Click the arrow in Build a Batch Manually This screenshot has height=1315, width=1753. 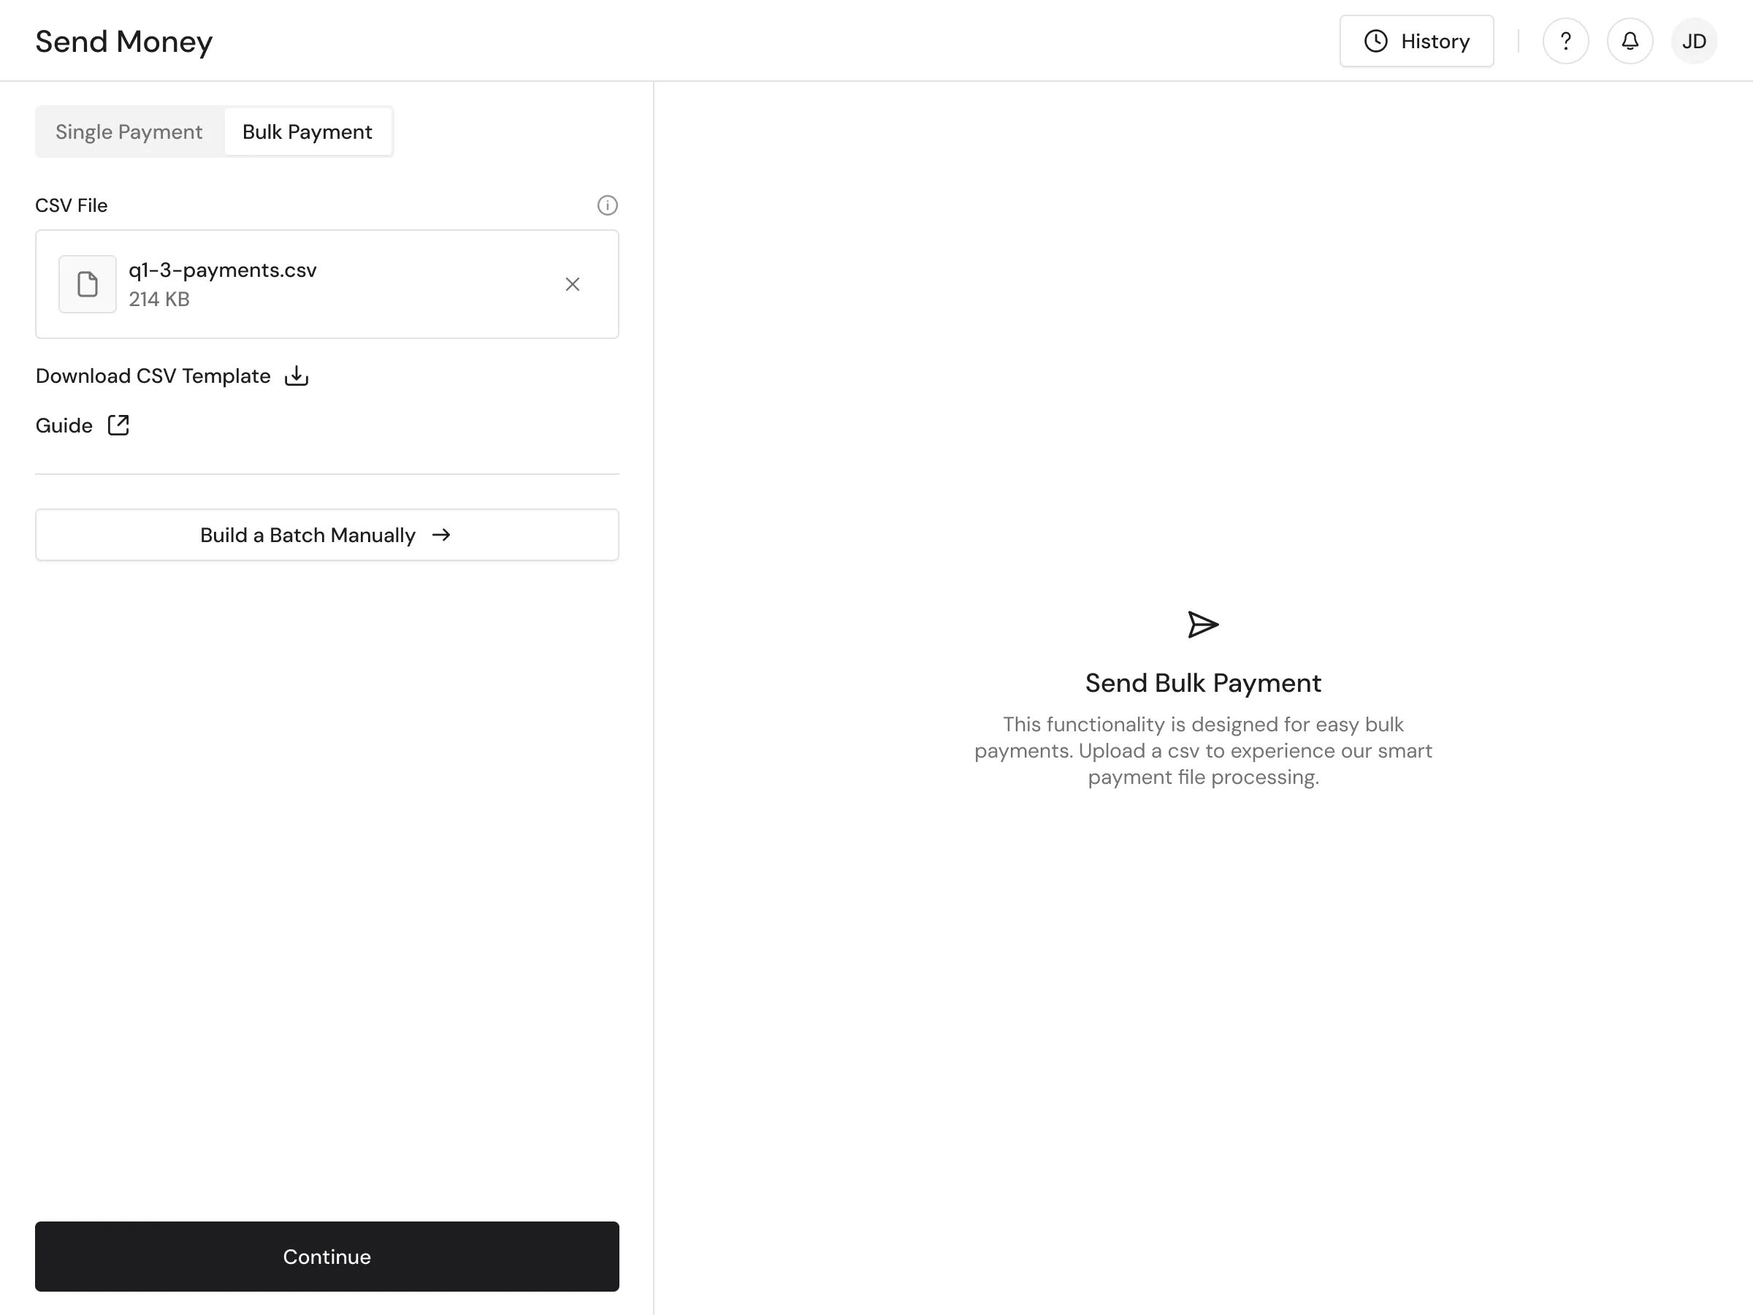[441, 535]
